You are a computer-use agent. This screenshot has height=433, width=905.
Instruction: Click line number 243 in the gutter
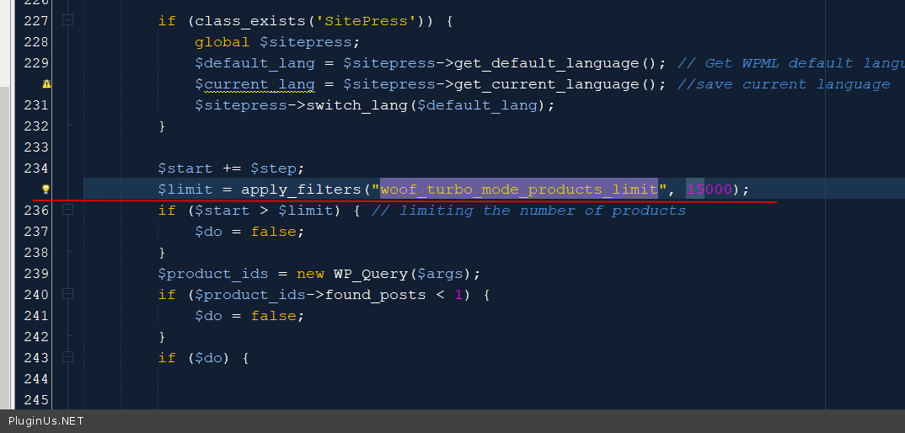coord(36,358)
